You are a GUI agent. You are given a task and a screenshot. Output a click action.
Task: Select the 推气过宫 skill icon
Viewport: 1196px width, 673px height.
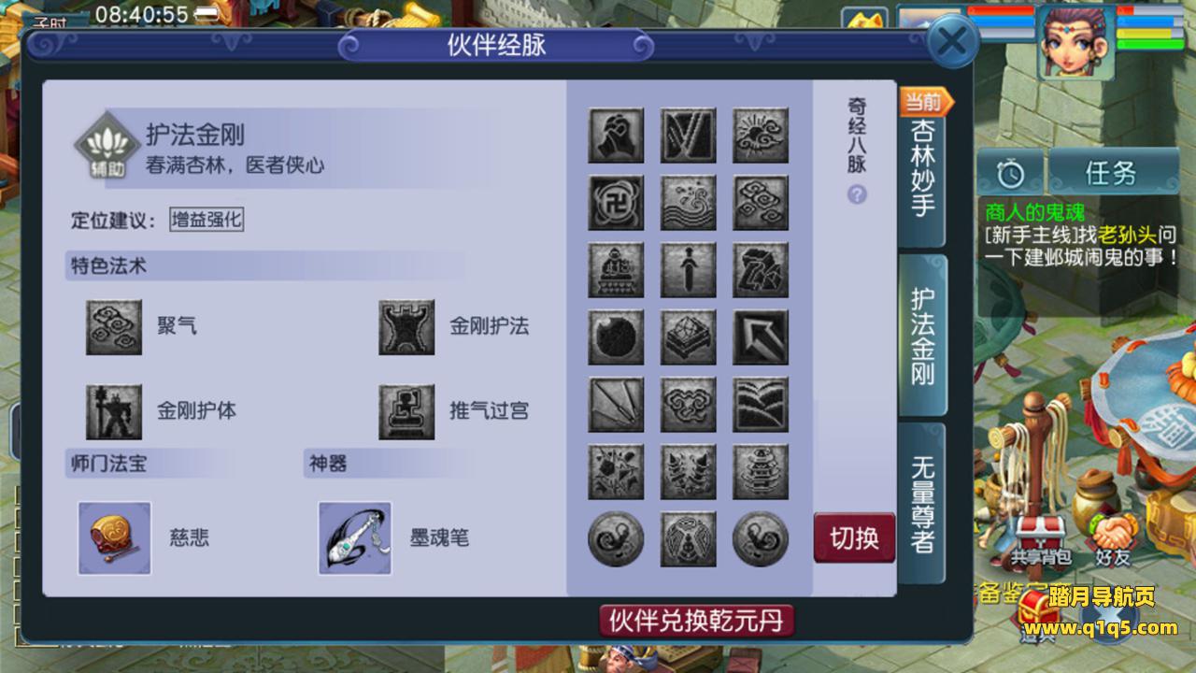pos(406,411)
